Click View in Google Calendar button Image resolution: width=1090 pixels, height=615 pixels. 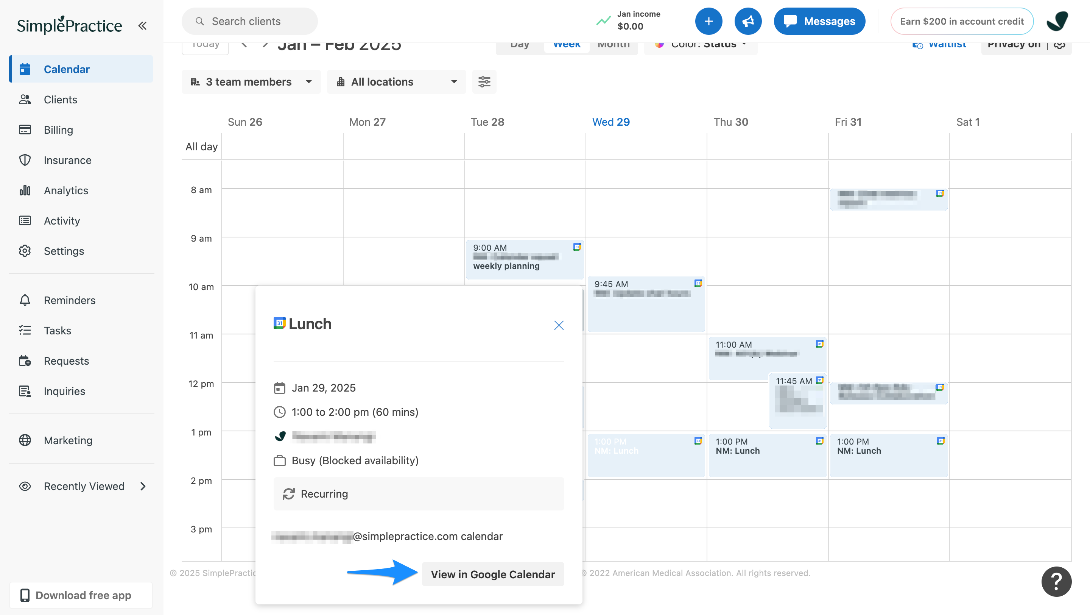tap(492, 574)
